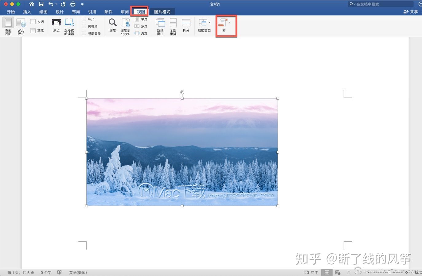Select print layout icon in status bar

tap(327, 272)
